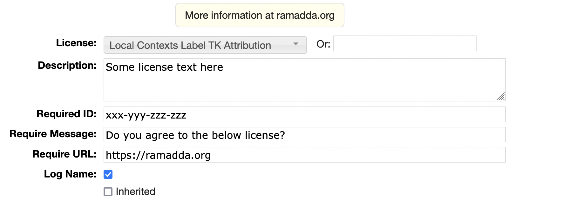Click the Inherited label text
This screenshot has height=206, width=570.
pos(135,192)
